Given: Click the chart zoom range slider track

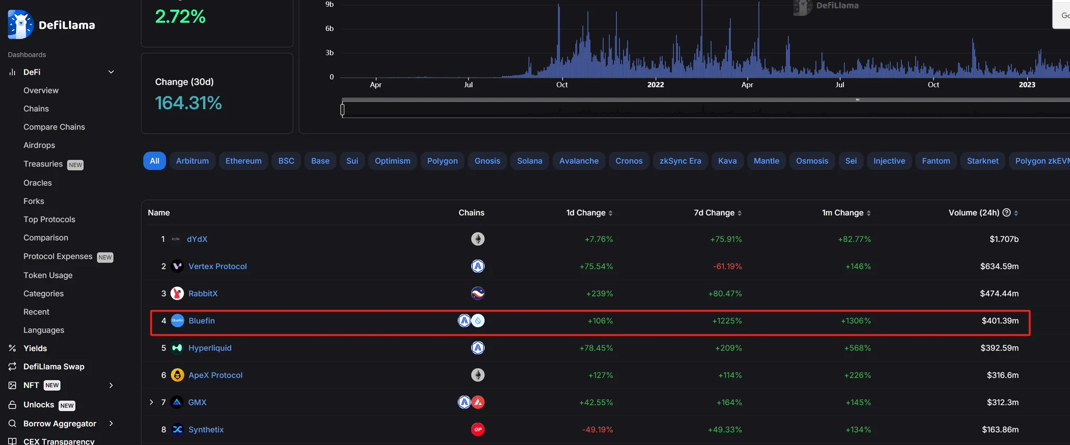Looking at the screenshot, I should (705, 110).
